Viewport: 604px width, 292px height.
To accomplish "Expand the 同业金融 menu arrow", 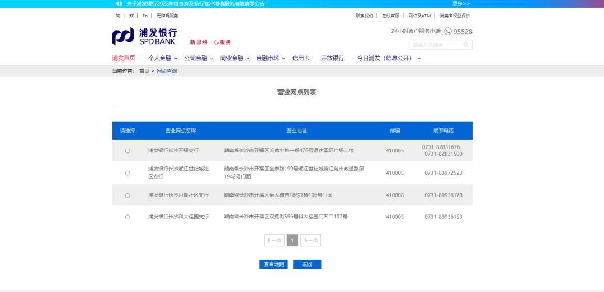I will [x=248, y=59].
